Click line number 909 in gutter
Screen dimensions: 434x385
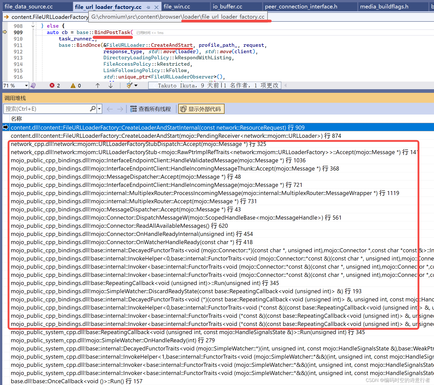click(x=18, y=32)
